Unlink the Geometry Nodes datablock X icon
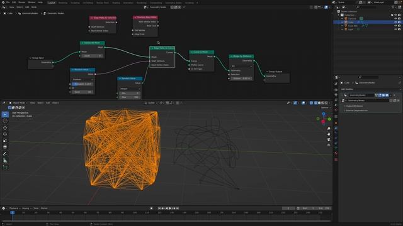Viewport: 403px width, 226px height. (x=179, y=7)
